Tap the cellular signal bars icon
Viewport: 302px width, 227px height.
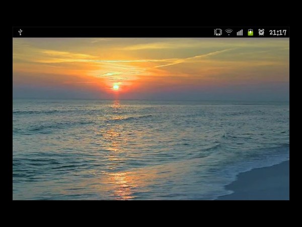pos(240,32)
